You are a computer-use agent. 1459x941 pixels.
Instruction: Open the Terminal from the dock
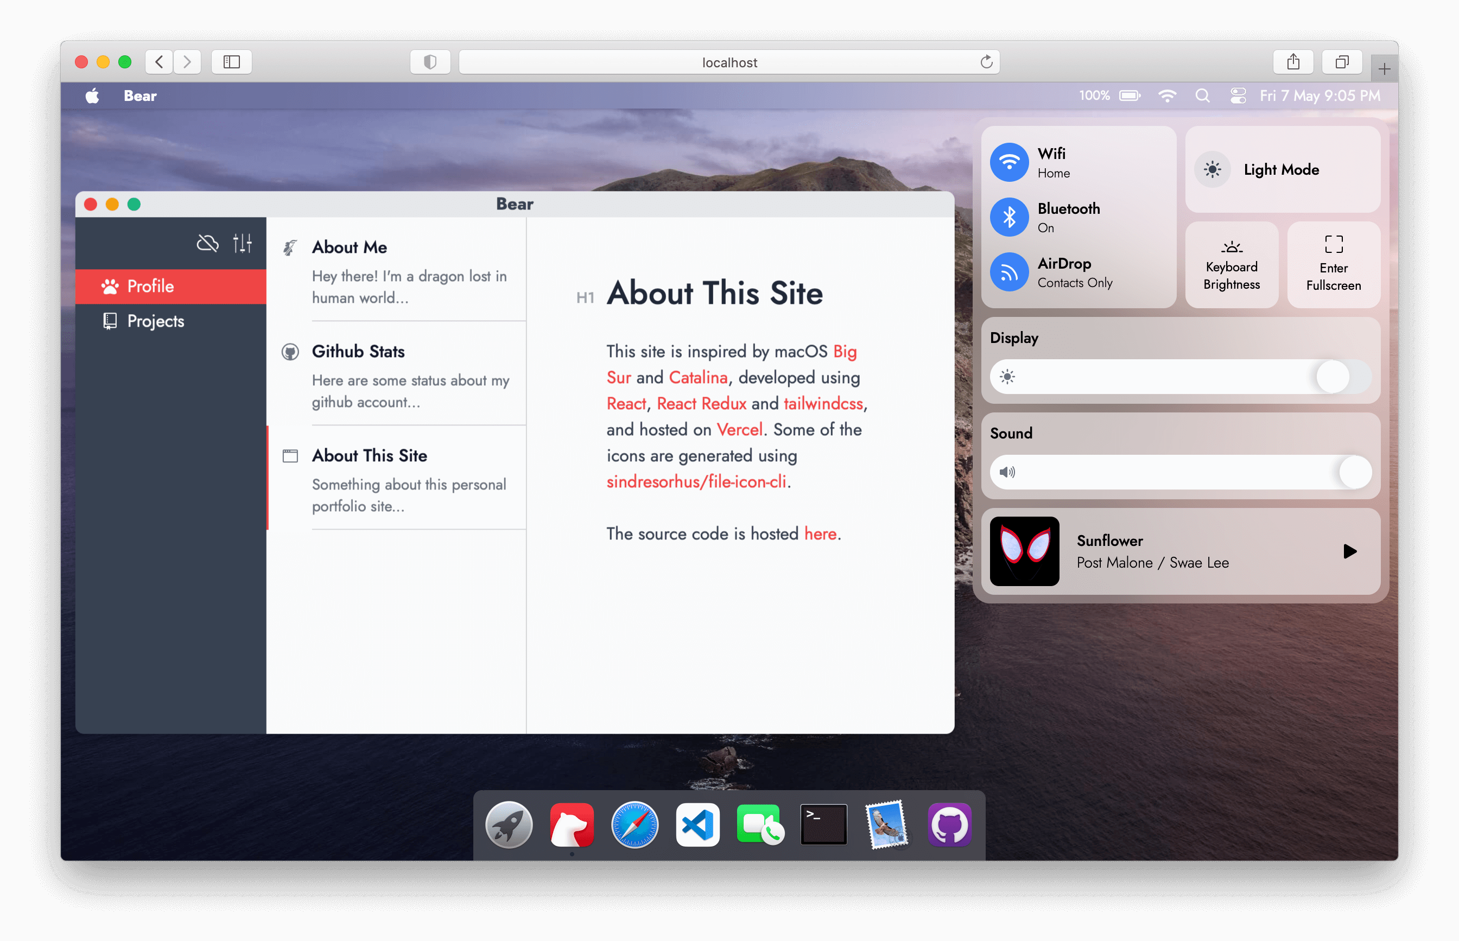(823, 825)
